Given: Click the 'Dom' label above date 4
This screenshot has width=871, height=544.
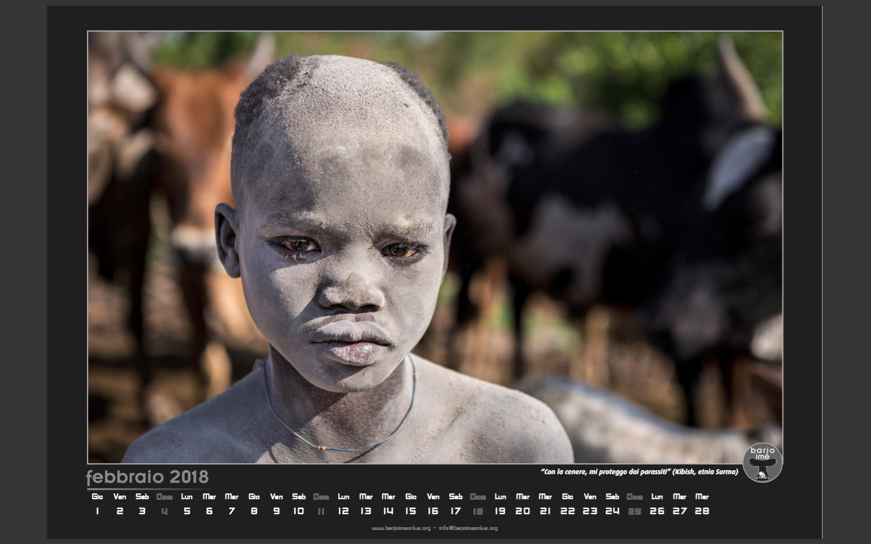Looking at the screenshot, I should [x=164, y=497].
